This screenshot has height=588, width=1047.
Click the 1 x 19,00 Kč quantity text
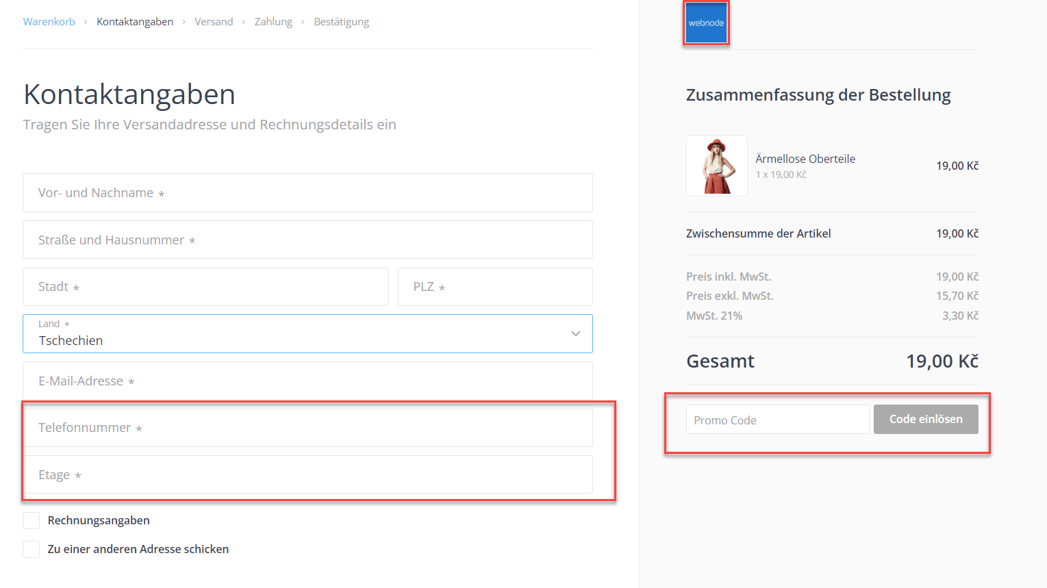coord(781,175)
